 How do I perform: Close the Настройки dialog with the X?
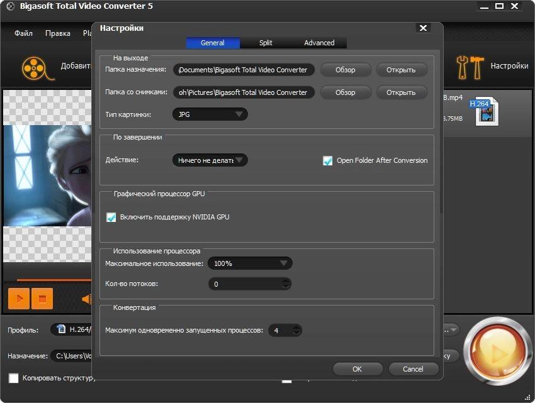pyautogui.click(x=423, y=28)
